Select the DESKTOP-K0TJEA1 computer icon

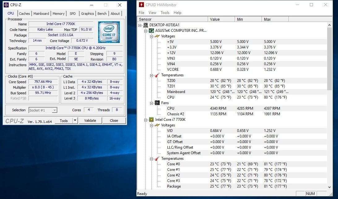[146, 25]
